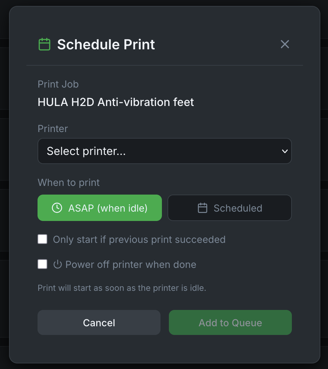Click the X icon to dismiss the dialog
Image resolution: width=328 pixels, height=369 pixels.
pos(285,44)
